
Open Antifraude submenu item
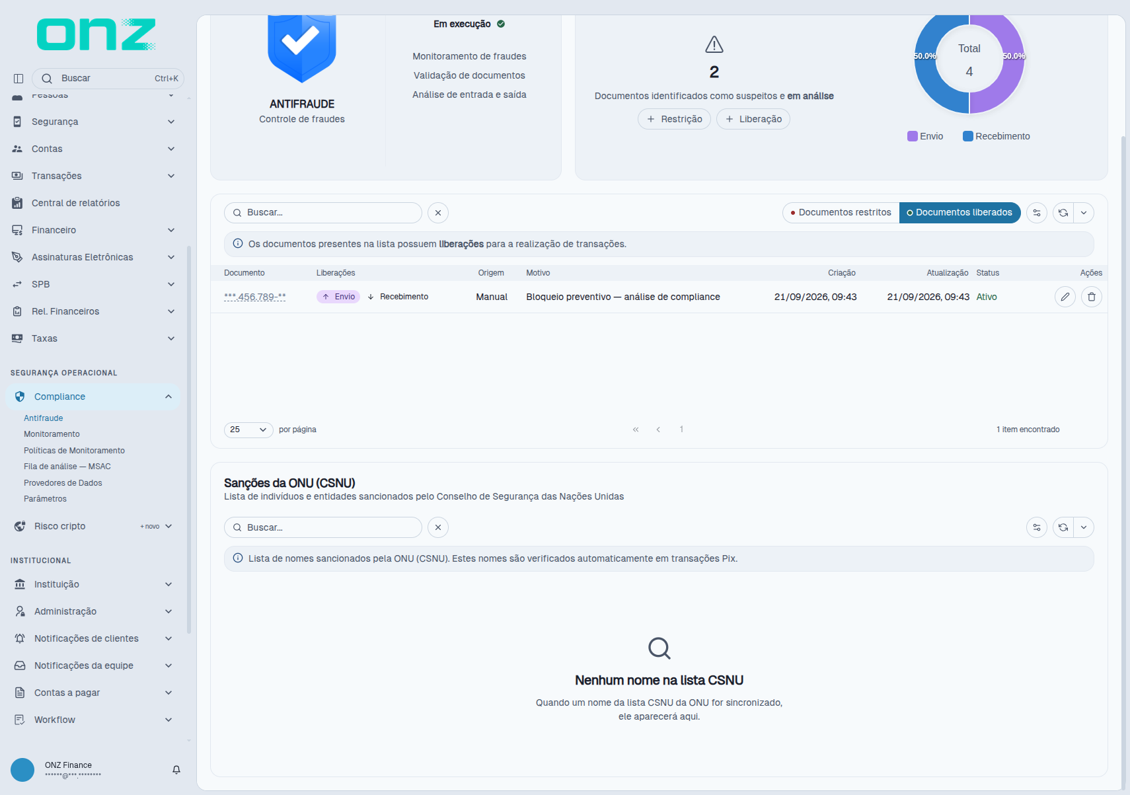44,418
